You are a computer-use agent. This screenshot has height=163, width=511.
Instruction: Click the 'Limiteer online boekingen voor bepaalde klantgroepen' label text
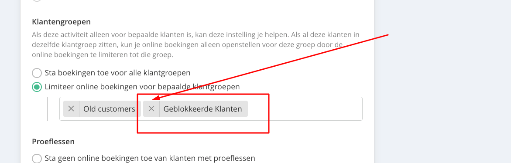pos(142,87)
